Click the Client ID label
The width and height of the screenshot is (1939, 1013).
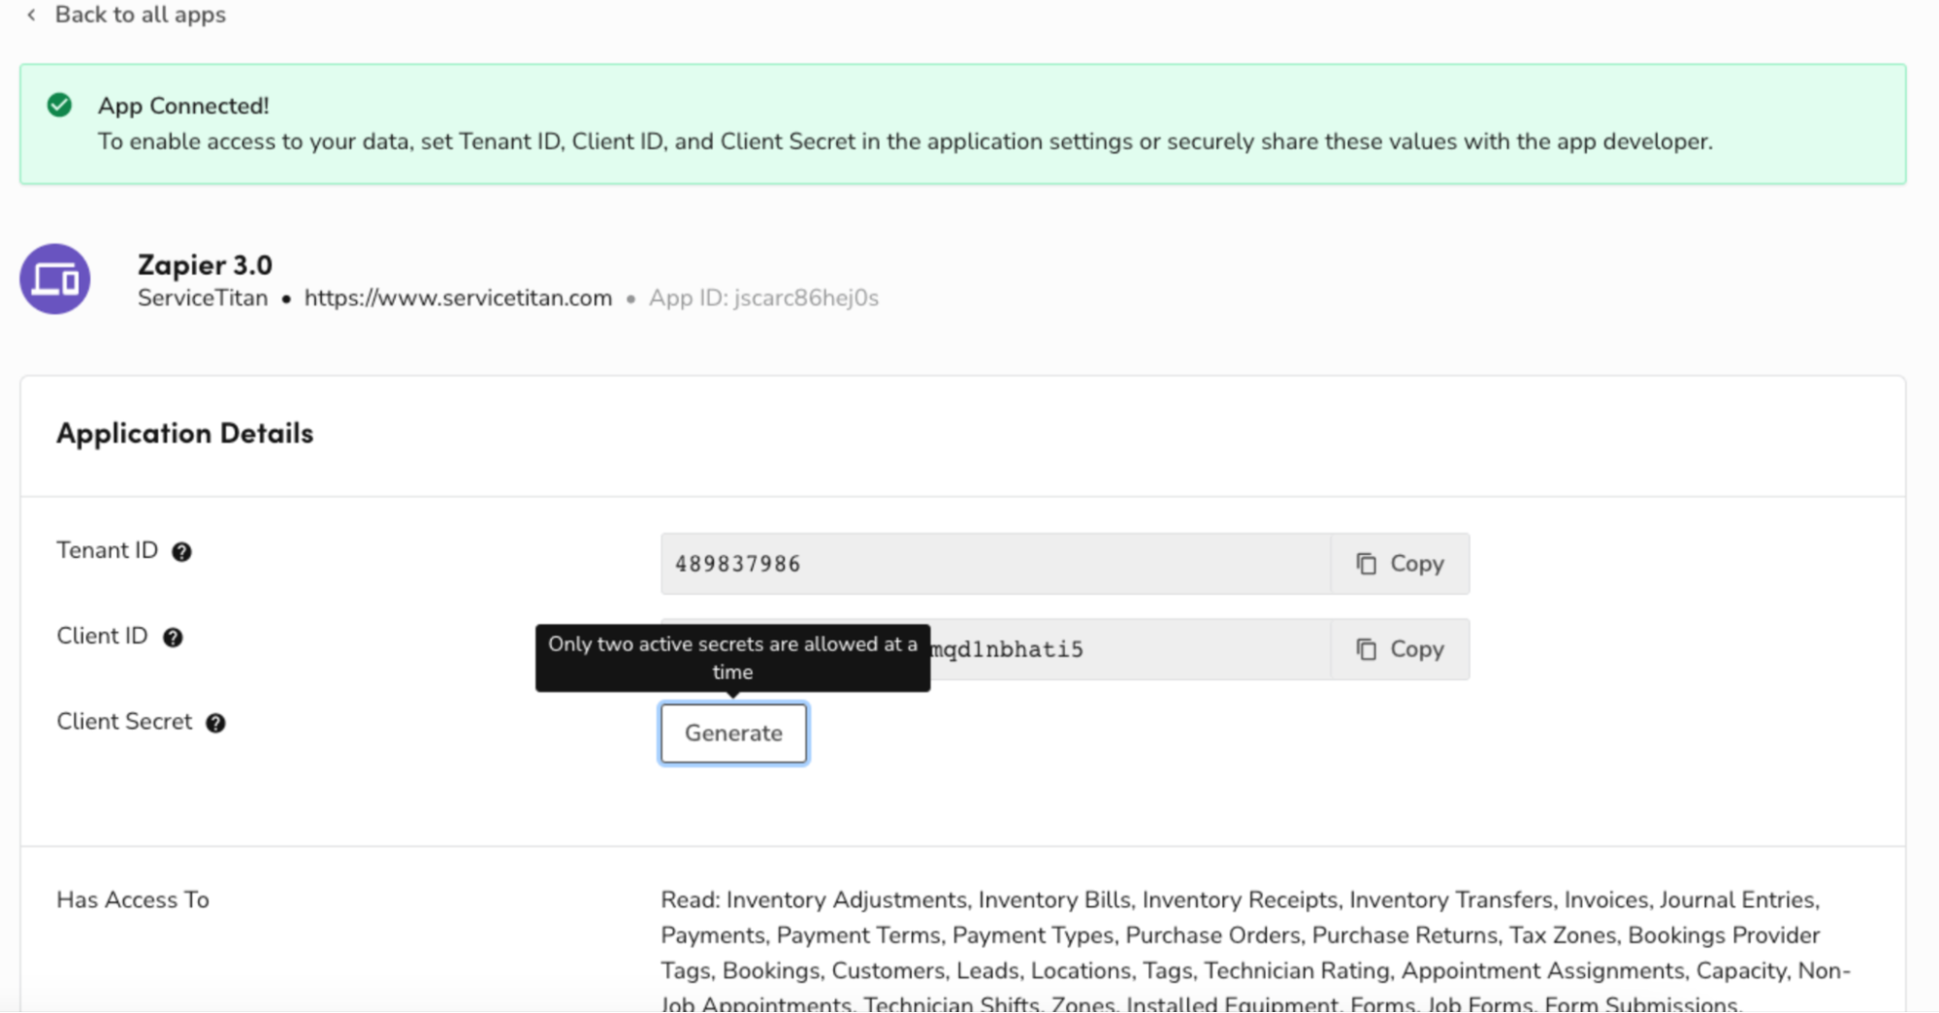(102, 636)
